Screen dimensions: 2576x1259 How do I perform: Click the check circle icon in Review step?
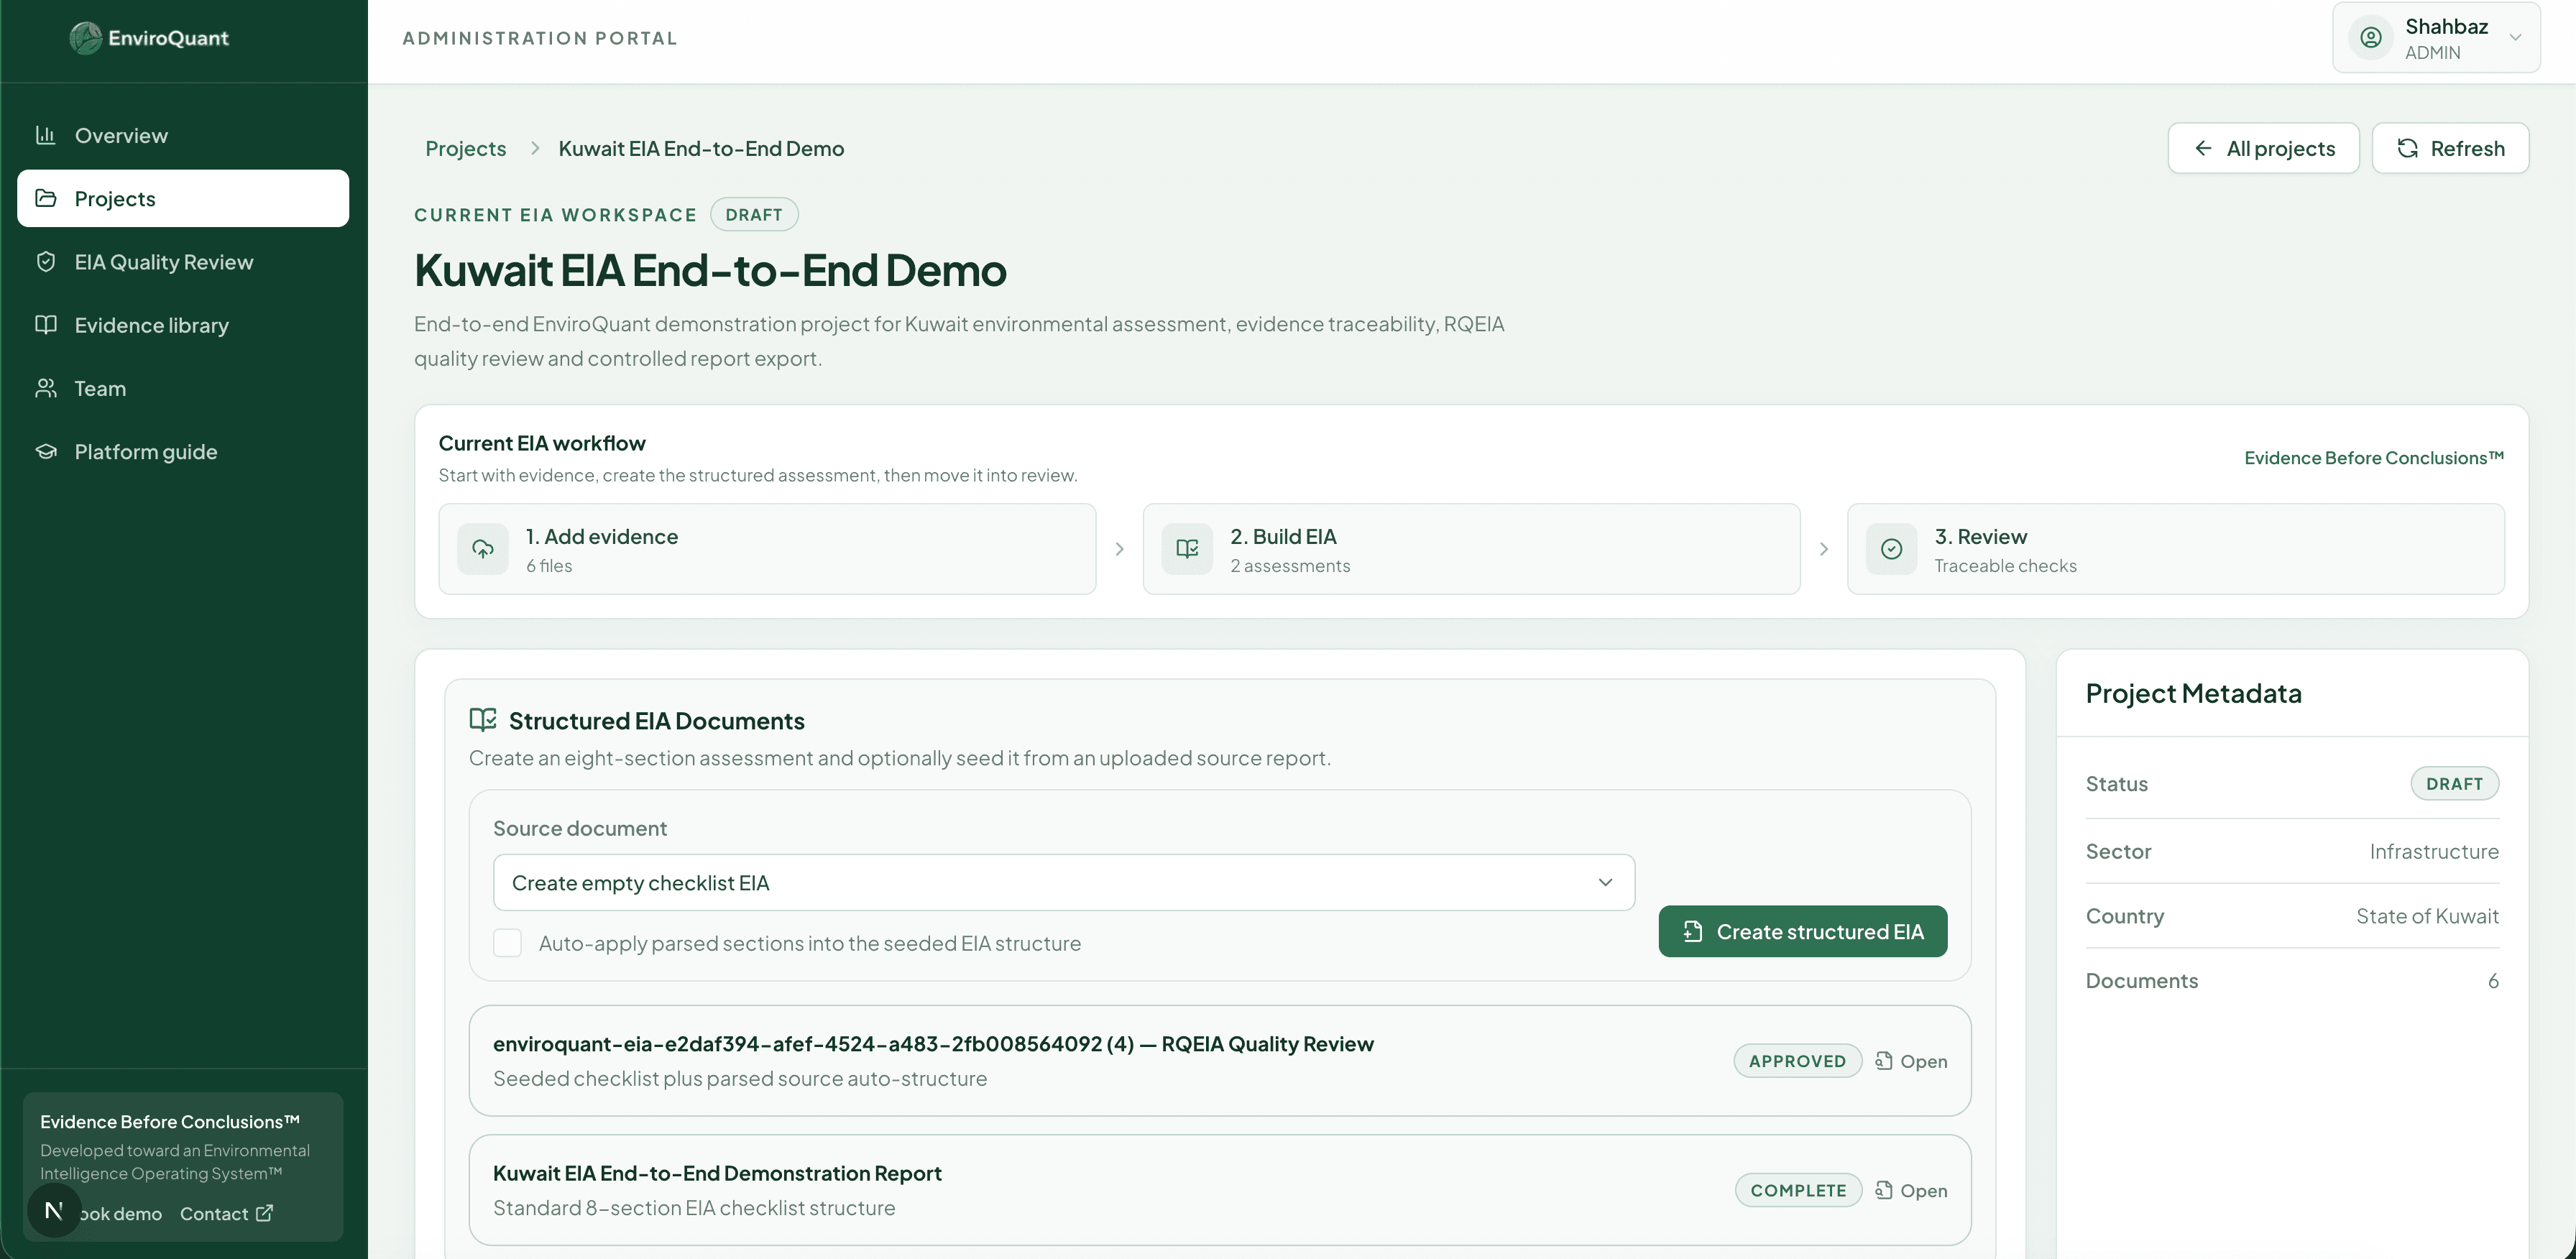point(1891,549)
